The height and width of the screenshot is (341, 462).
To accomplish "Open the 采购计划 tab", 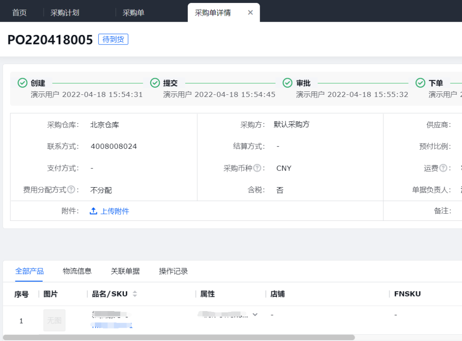I will click(65, 13).
